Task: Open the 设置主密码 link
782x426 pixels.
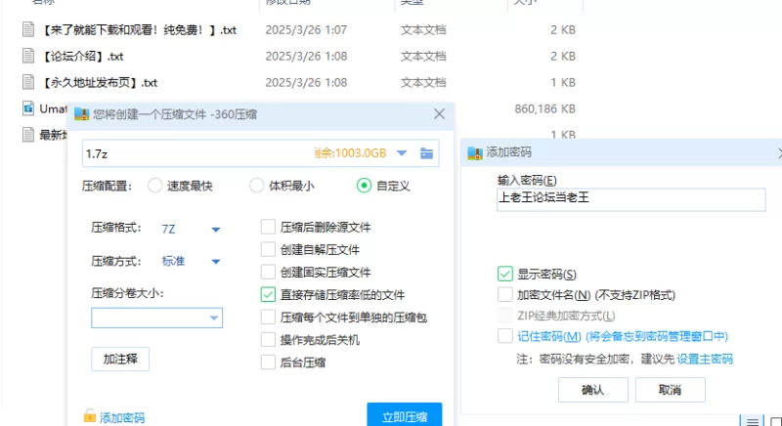Action: (x=705, y=359)
